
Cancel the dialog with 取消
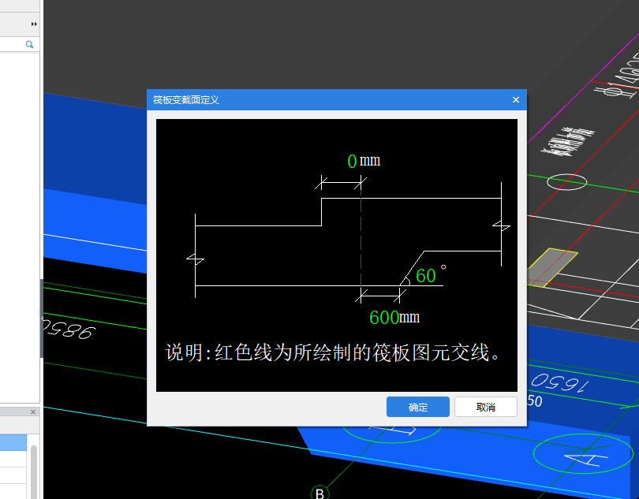click(x=486, y=407)
